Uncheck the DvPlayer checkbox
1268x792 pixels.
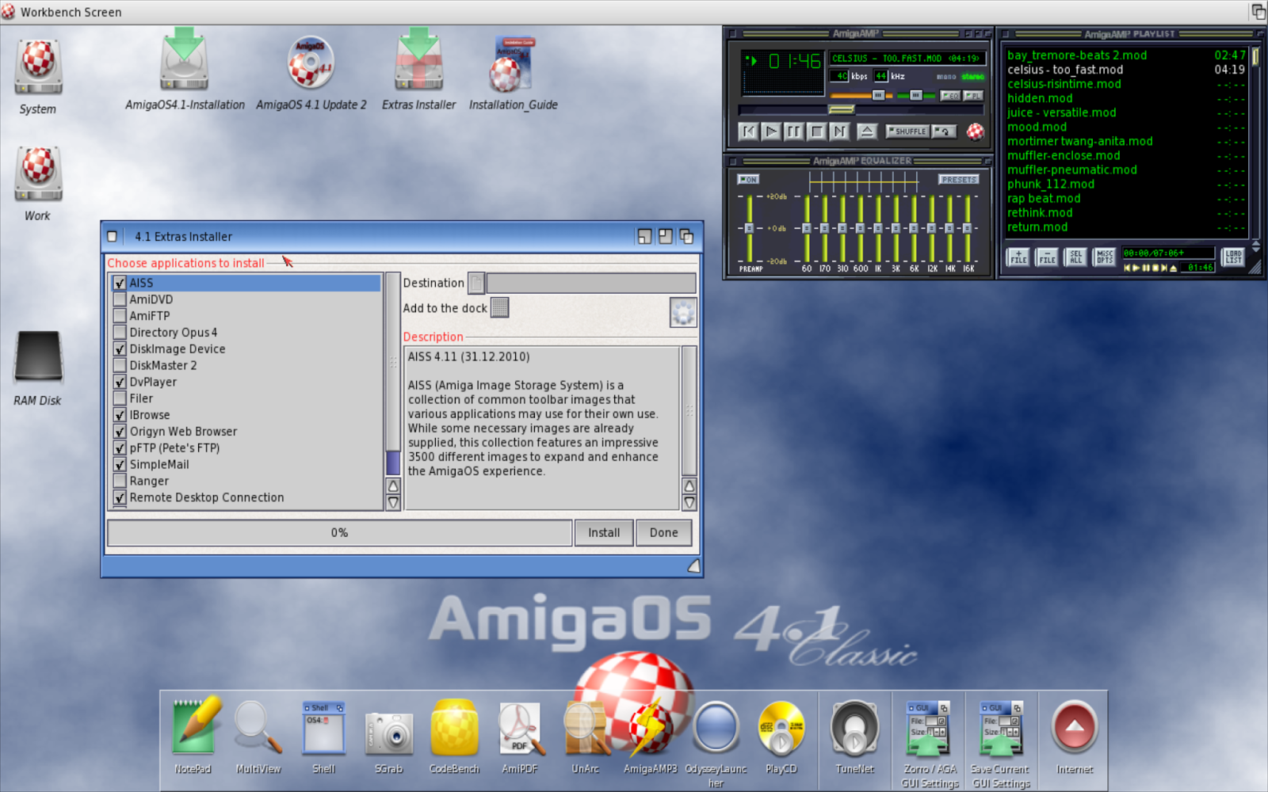[120, 382]
